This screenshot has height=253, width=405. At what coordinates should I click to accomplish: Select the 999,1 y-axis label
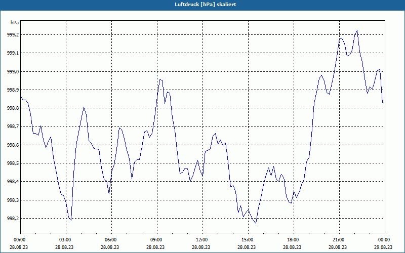tap(13, 53)
